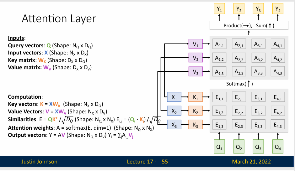This screenshot has height=171, width=295.
Task: Select the orange K3 key box
Action: (x=196, y=124)
